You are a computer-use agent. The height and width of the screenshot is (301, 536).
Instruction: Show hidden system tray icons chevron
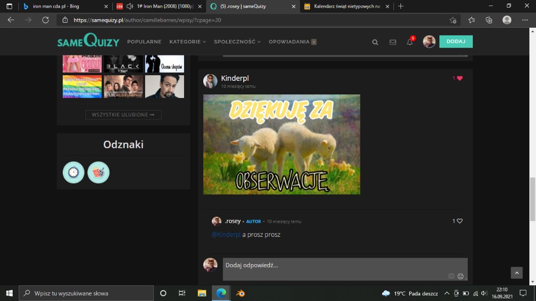tap(446, 293)
